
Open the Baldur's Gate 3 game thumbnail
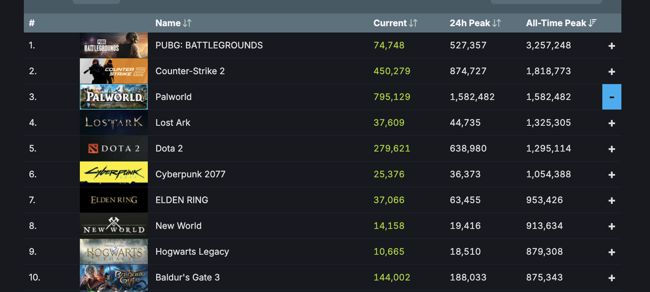114,277
